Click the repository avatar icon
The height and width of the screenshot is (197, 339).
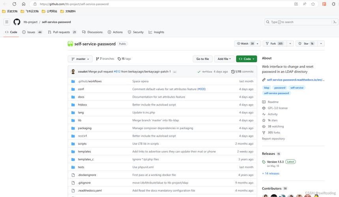point(70,44)
